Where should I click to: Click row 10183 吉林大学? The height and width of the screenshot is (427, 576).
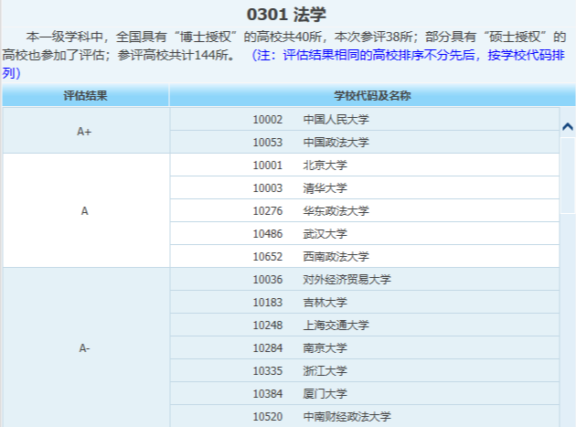coord(365,302)
